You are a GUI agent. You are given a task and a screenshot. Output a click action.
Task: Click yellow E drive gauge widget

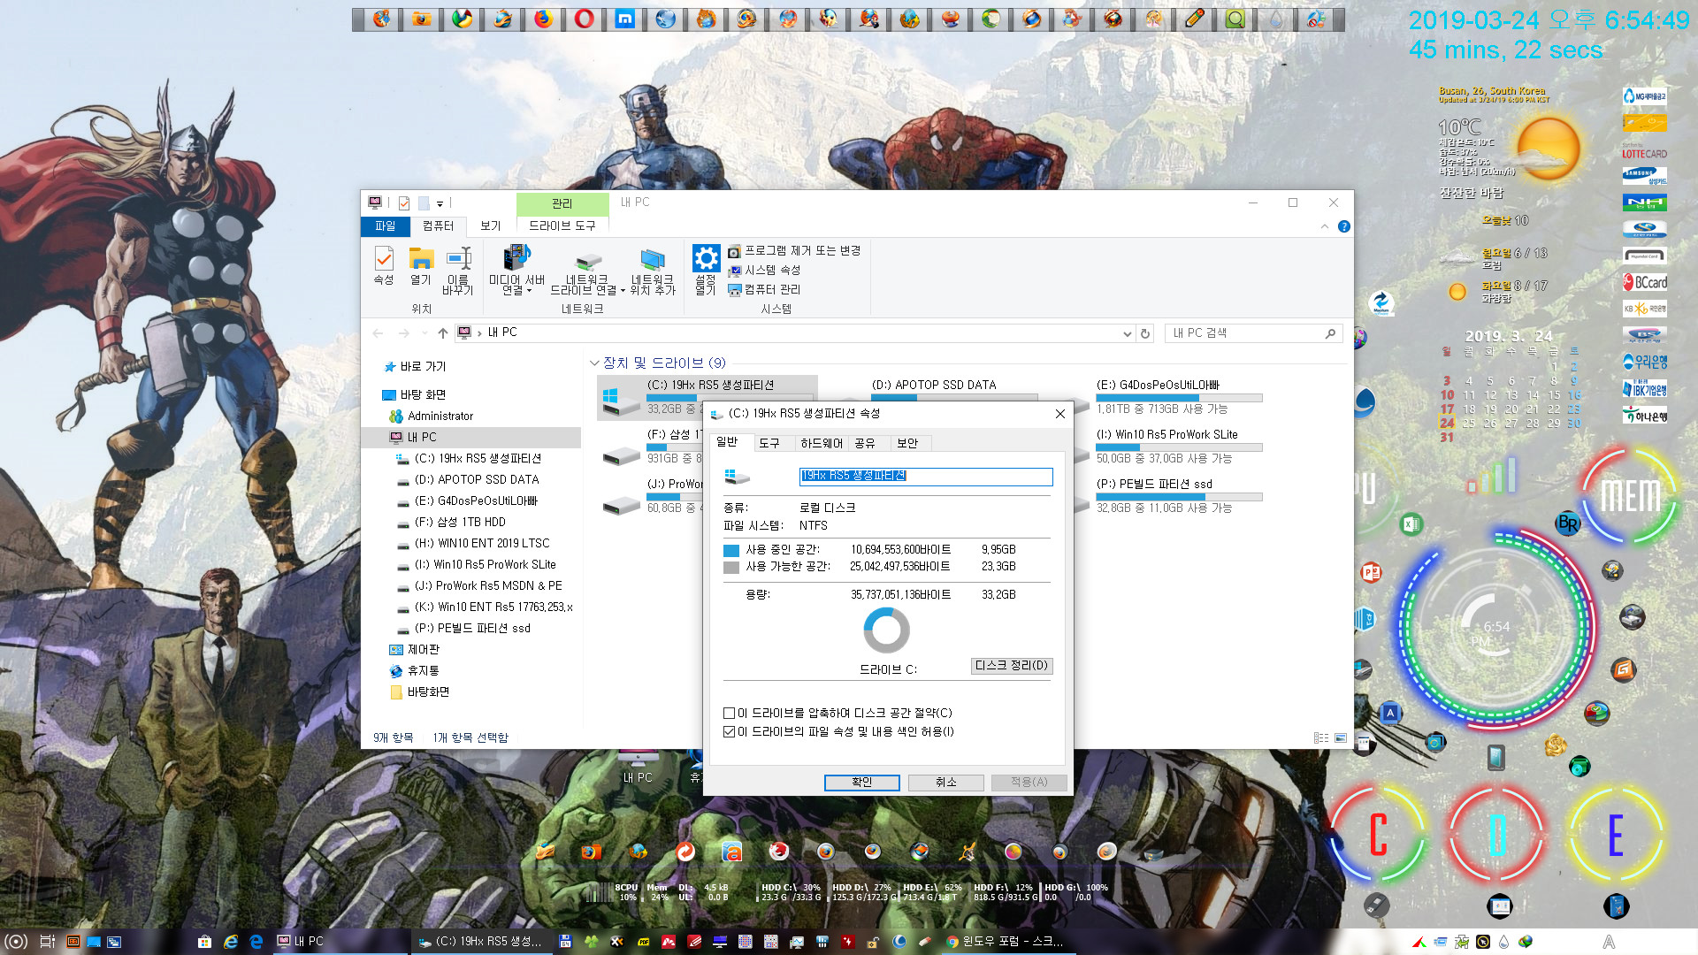point(1615,835)
